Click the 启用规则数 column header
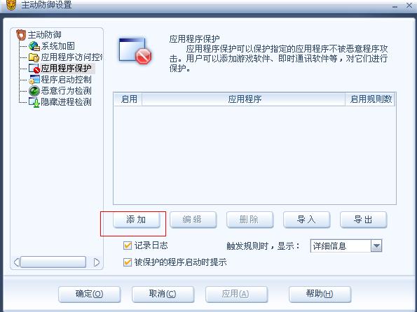Viewport: 417px width, 312px height. [x=370, y=99]
